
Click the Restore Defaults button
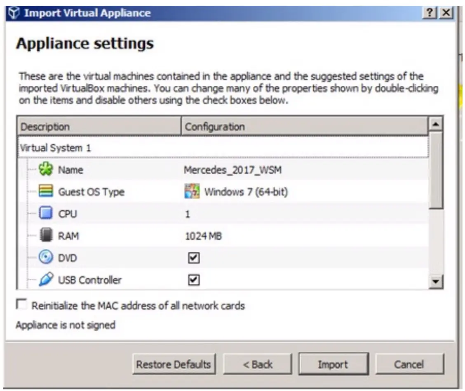[x=174, y=364]
